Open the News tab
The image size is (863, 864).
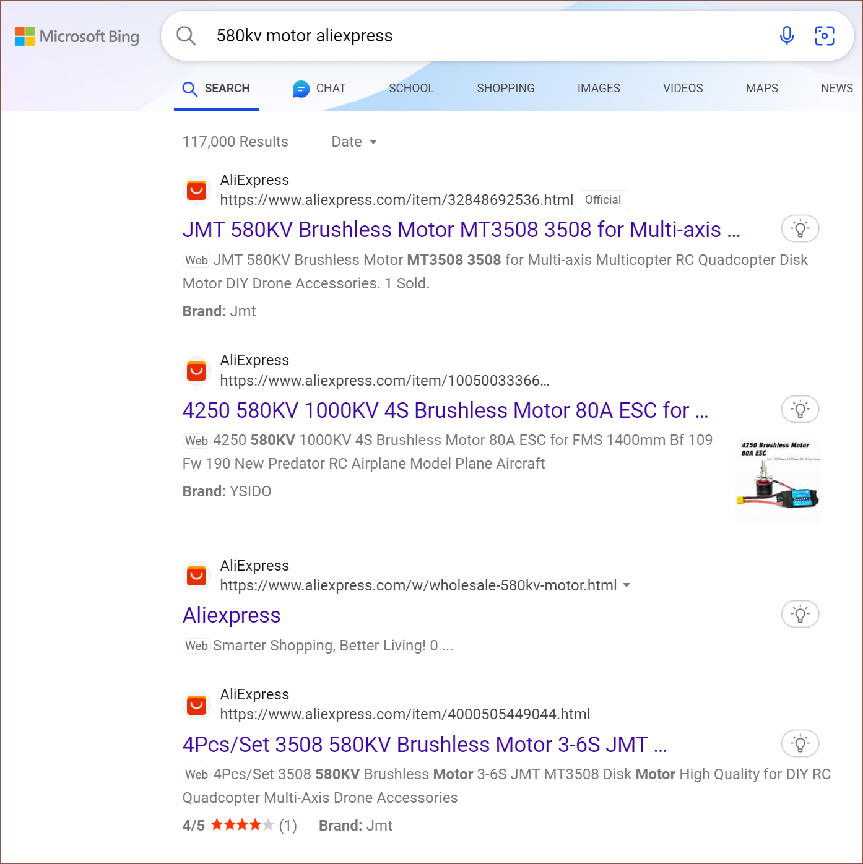(x=836, y=89)
